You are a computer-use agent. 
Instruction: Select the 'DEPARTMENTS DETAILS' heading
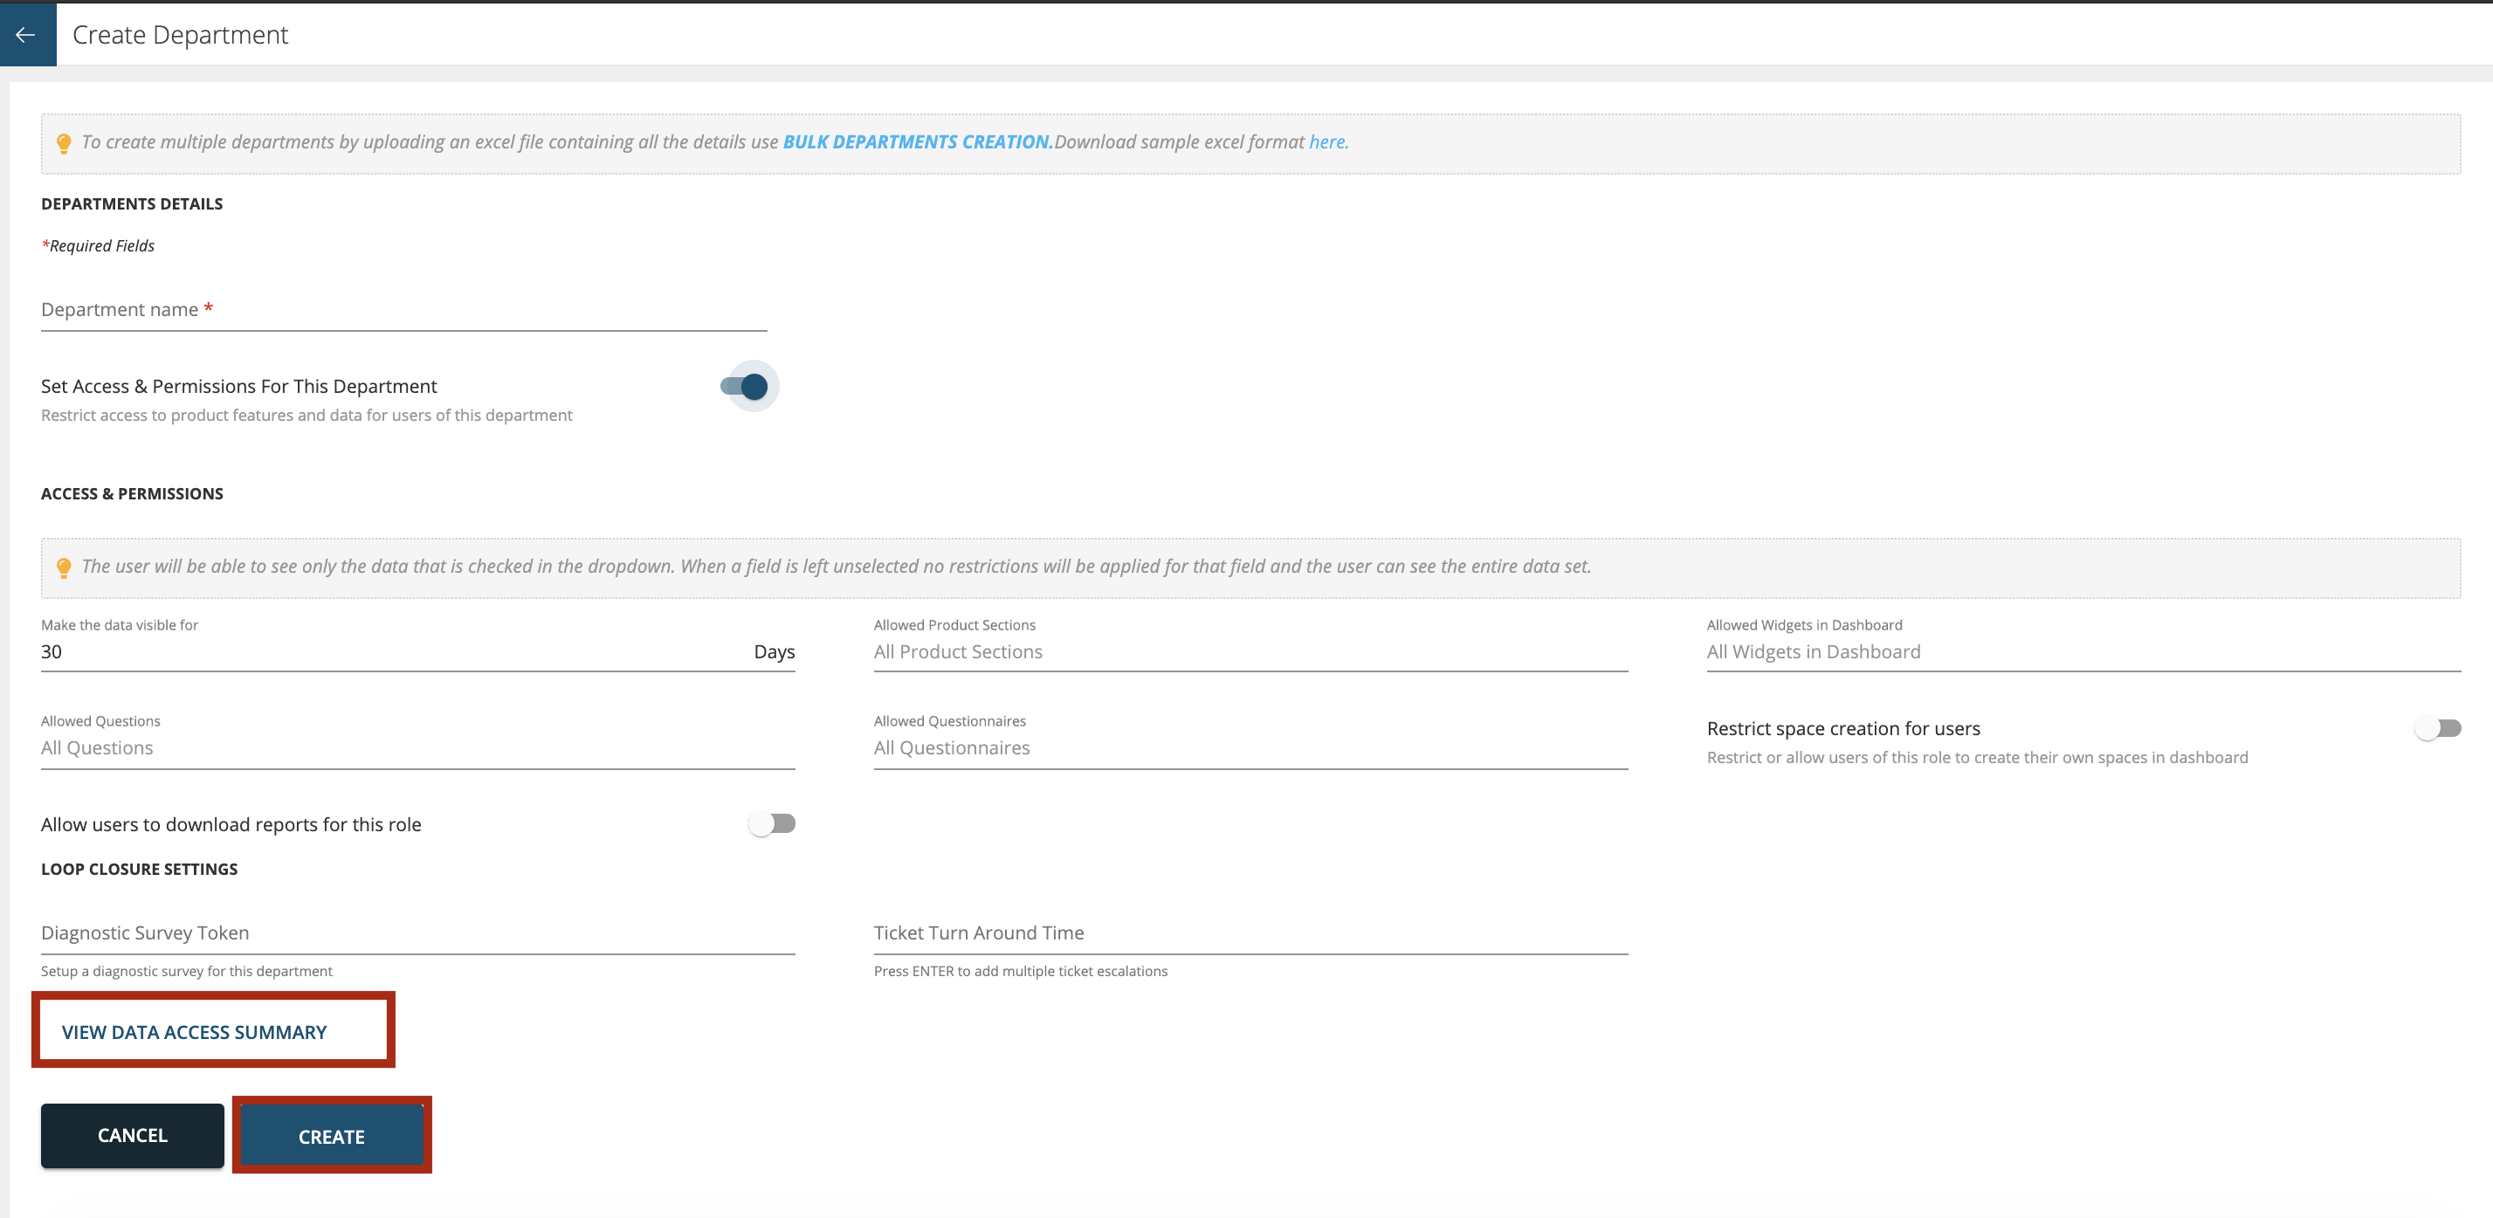pos(132,204)
